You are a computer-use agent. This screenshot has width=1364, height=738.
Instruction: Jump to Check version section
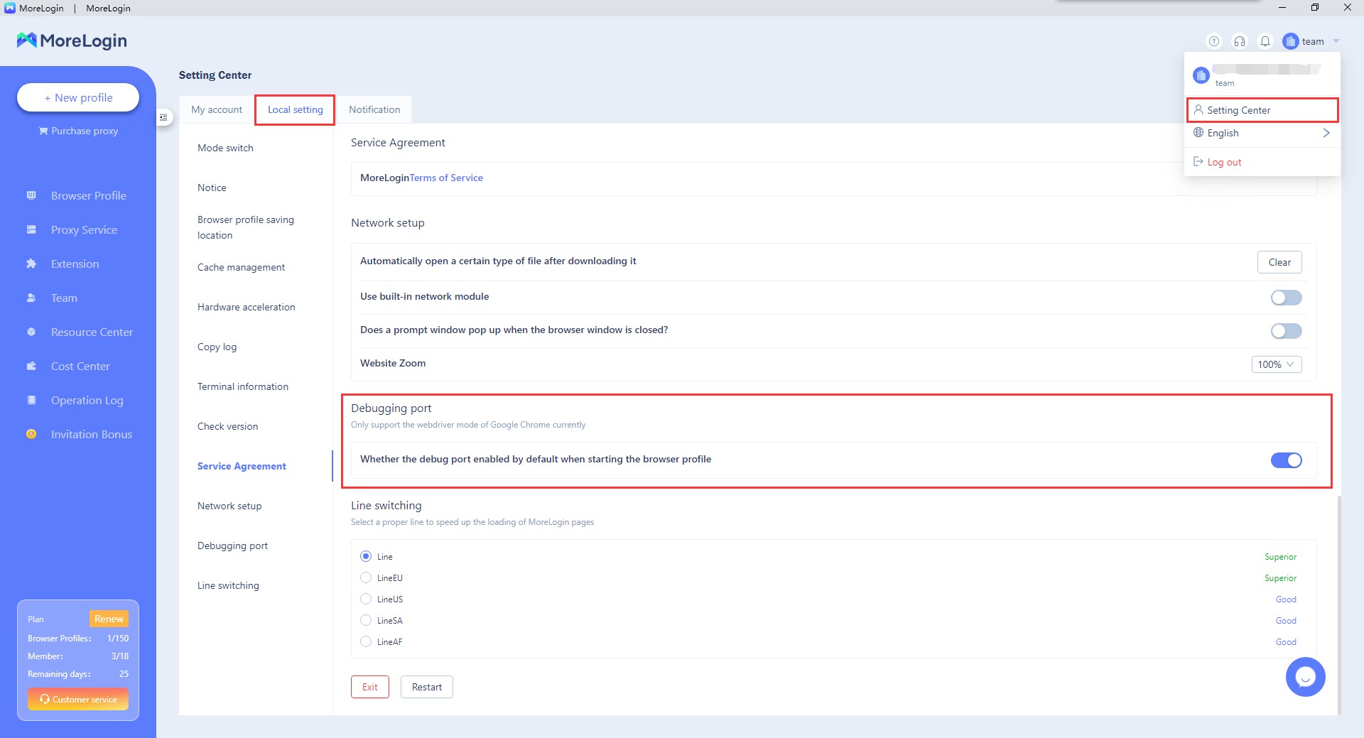tap(227, 426)
